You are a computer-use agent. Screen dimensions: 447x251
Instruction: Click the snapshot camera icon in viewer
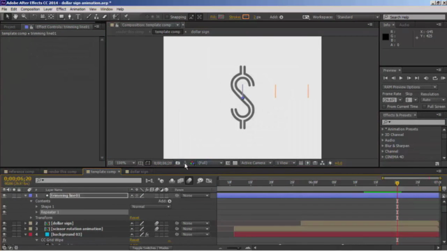click(177, 163)
